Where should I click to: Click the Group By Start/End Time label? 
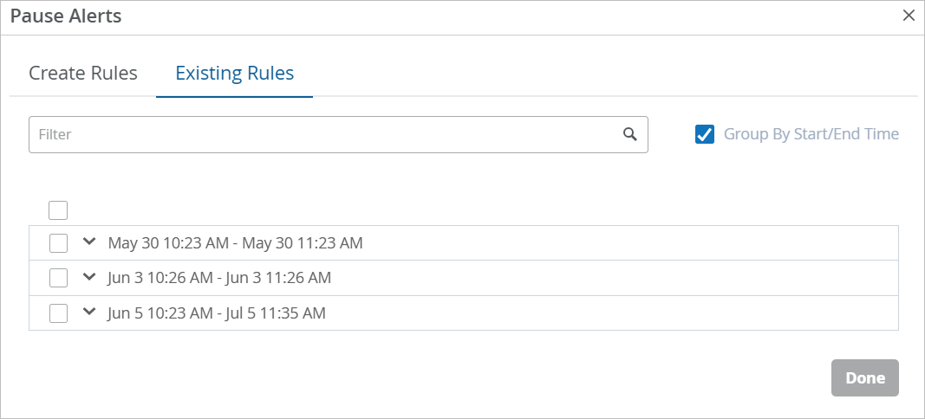click(811, 134)
